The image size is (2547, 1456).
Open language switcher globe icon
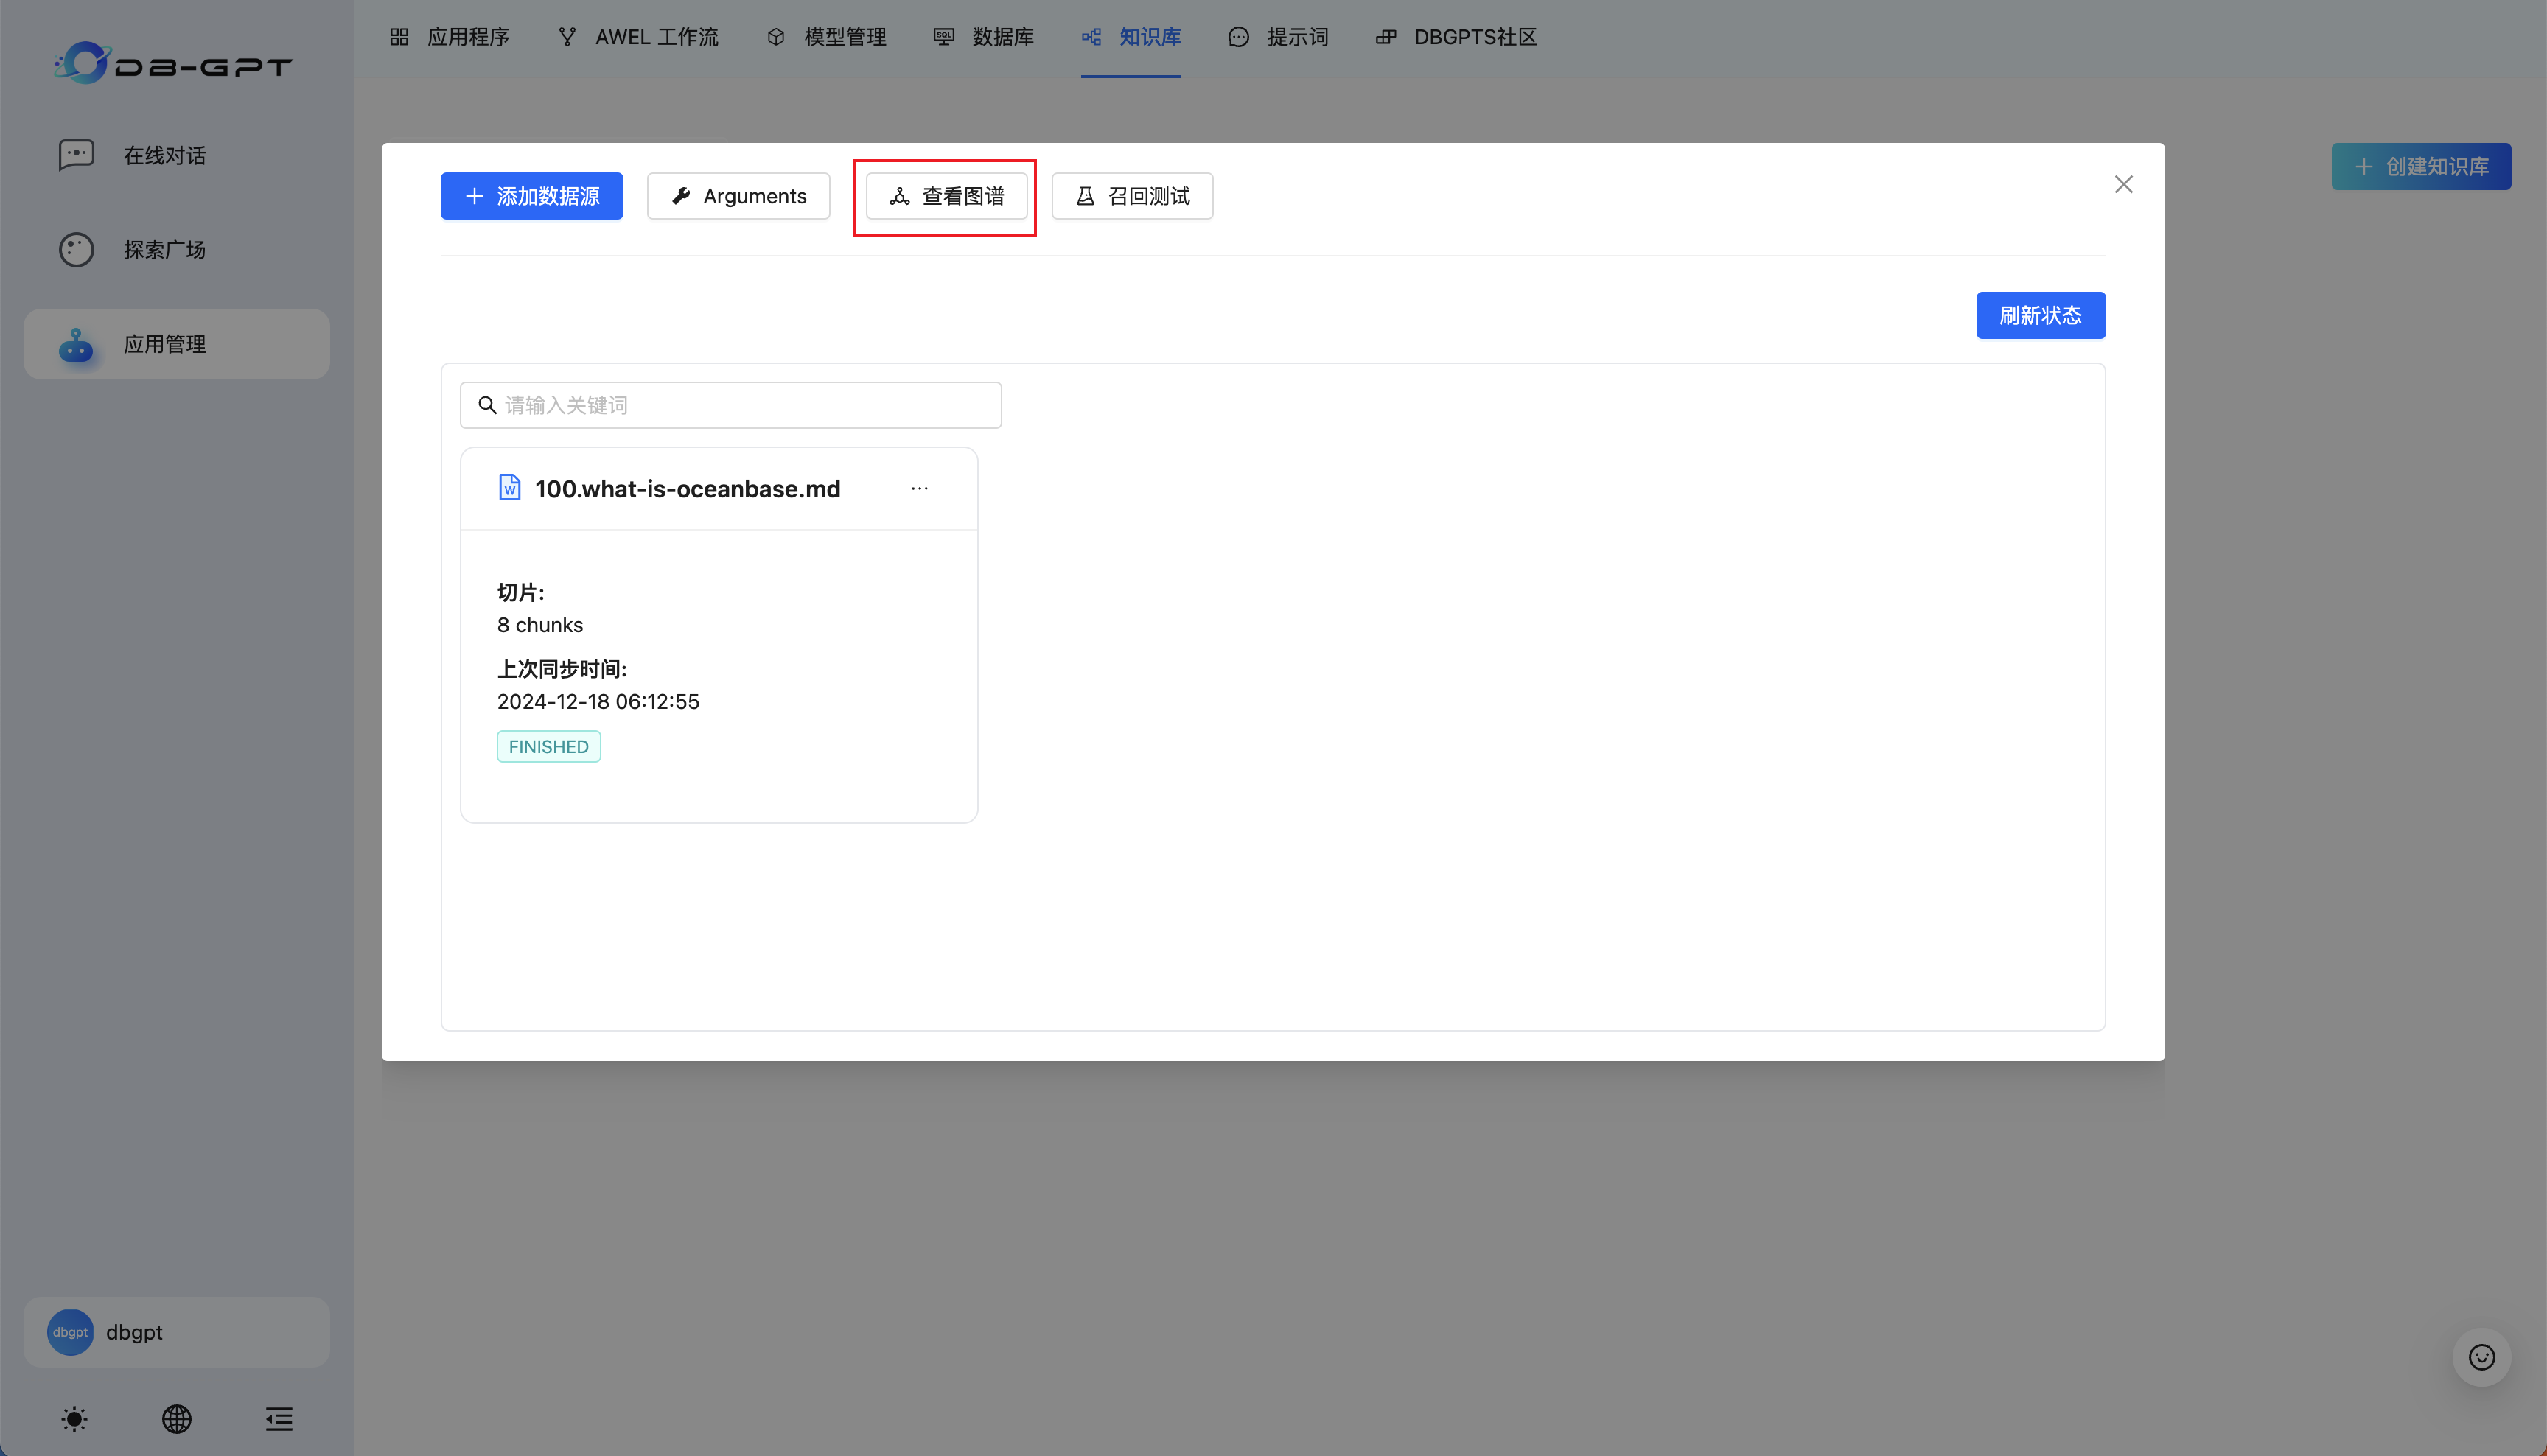click(177, 1418)
